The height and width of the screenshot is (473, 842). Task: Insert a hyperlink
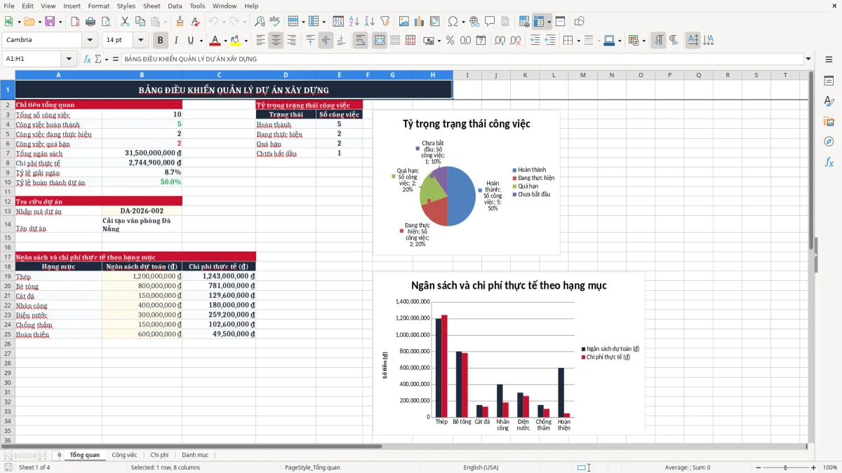[474, 22]
